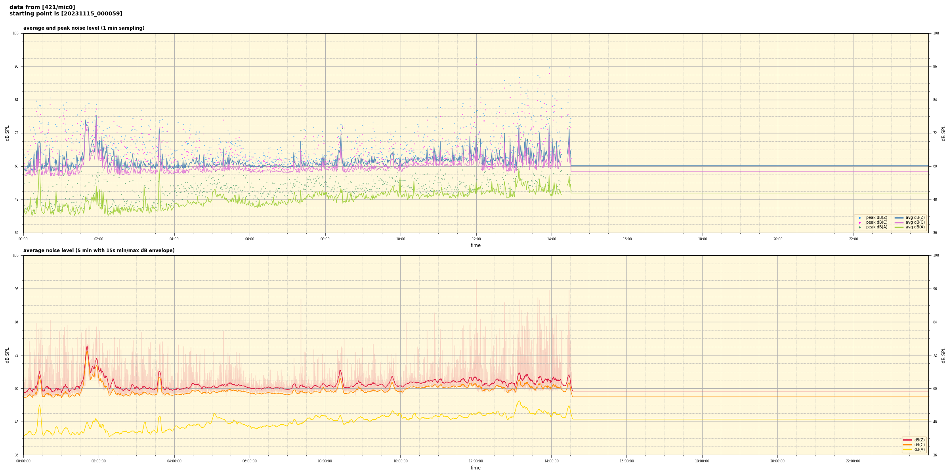The height and width of the screenshot is (475, 951).
Task: Click the peak dB(C) legend marker
Action: (859, 222)
